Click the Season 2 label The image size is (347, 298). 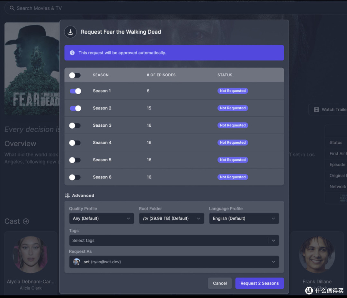click(x=102, y=108)
